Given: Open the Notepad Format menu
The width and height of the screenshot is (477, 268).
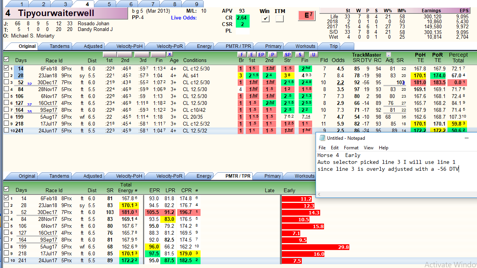Looking at the screenshot, I should click(x=351, y=148).
